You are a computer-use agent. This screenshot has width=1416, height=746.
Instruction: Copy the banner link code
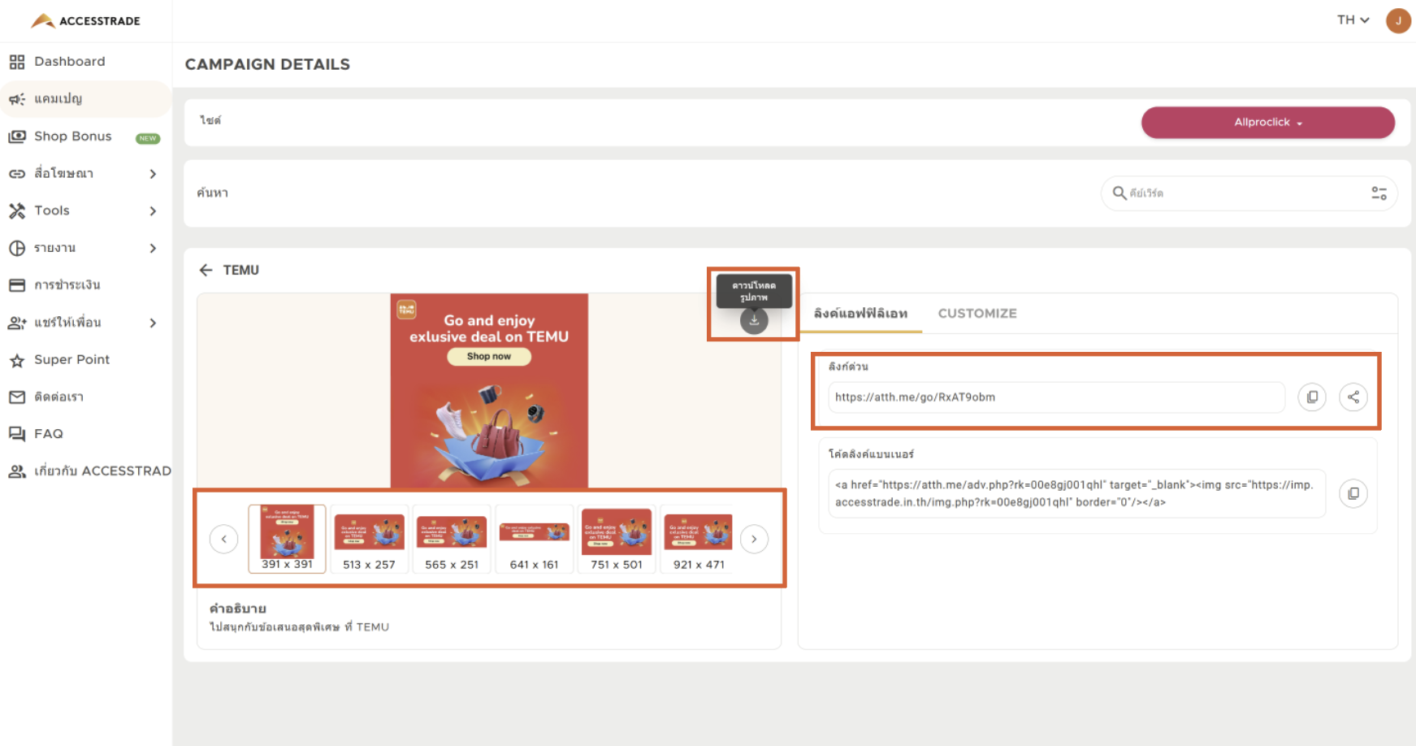(x=1353, y=493)
